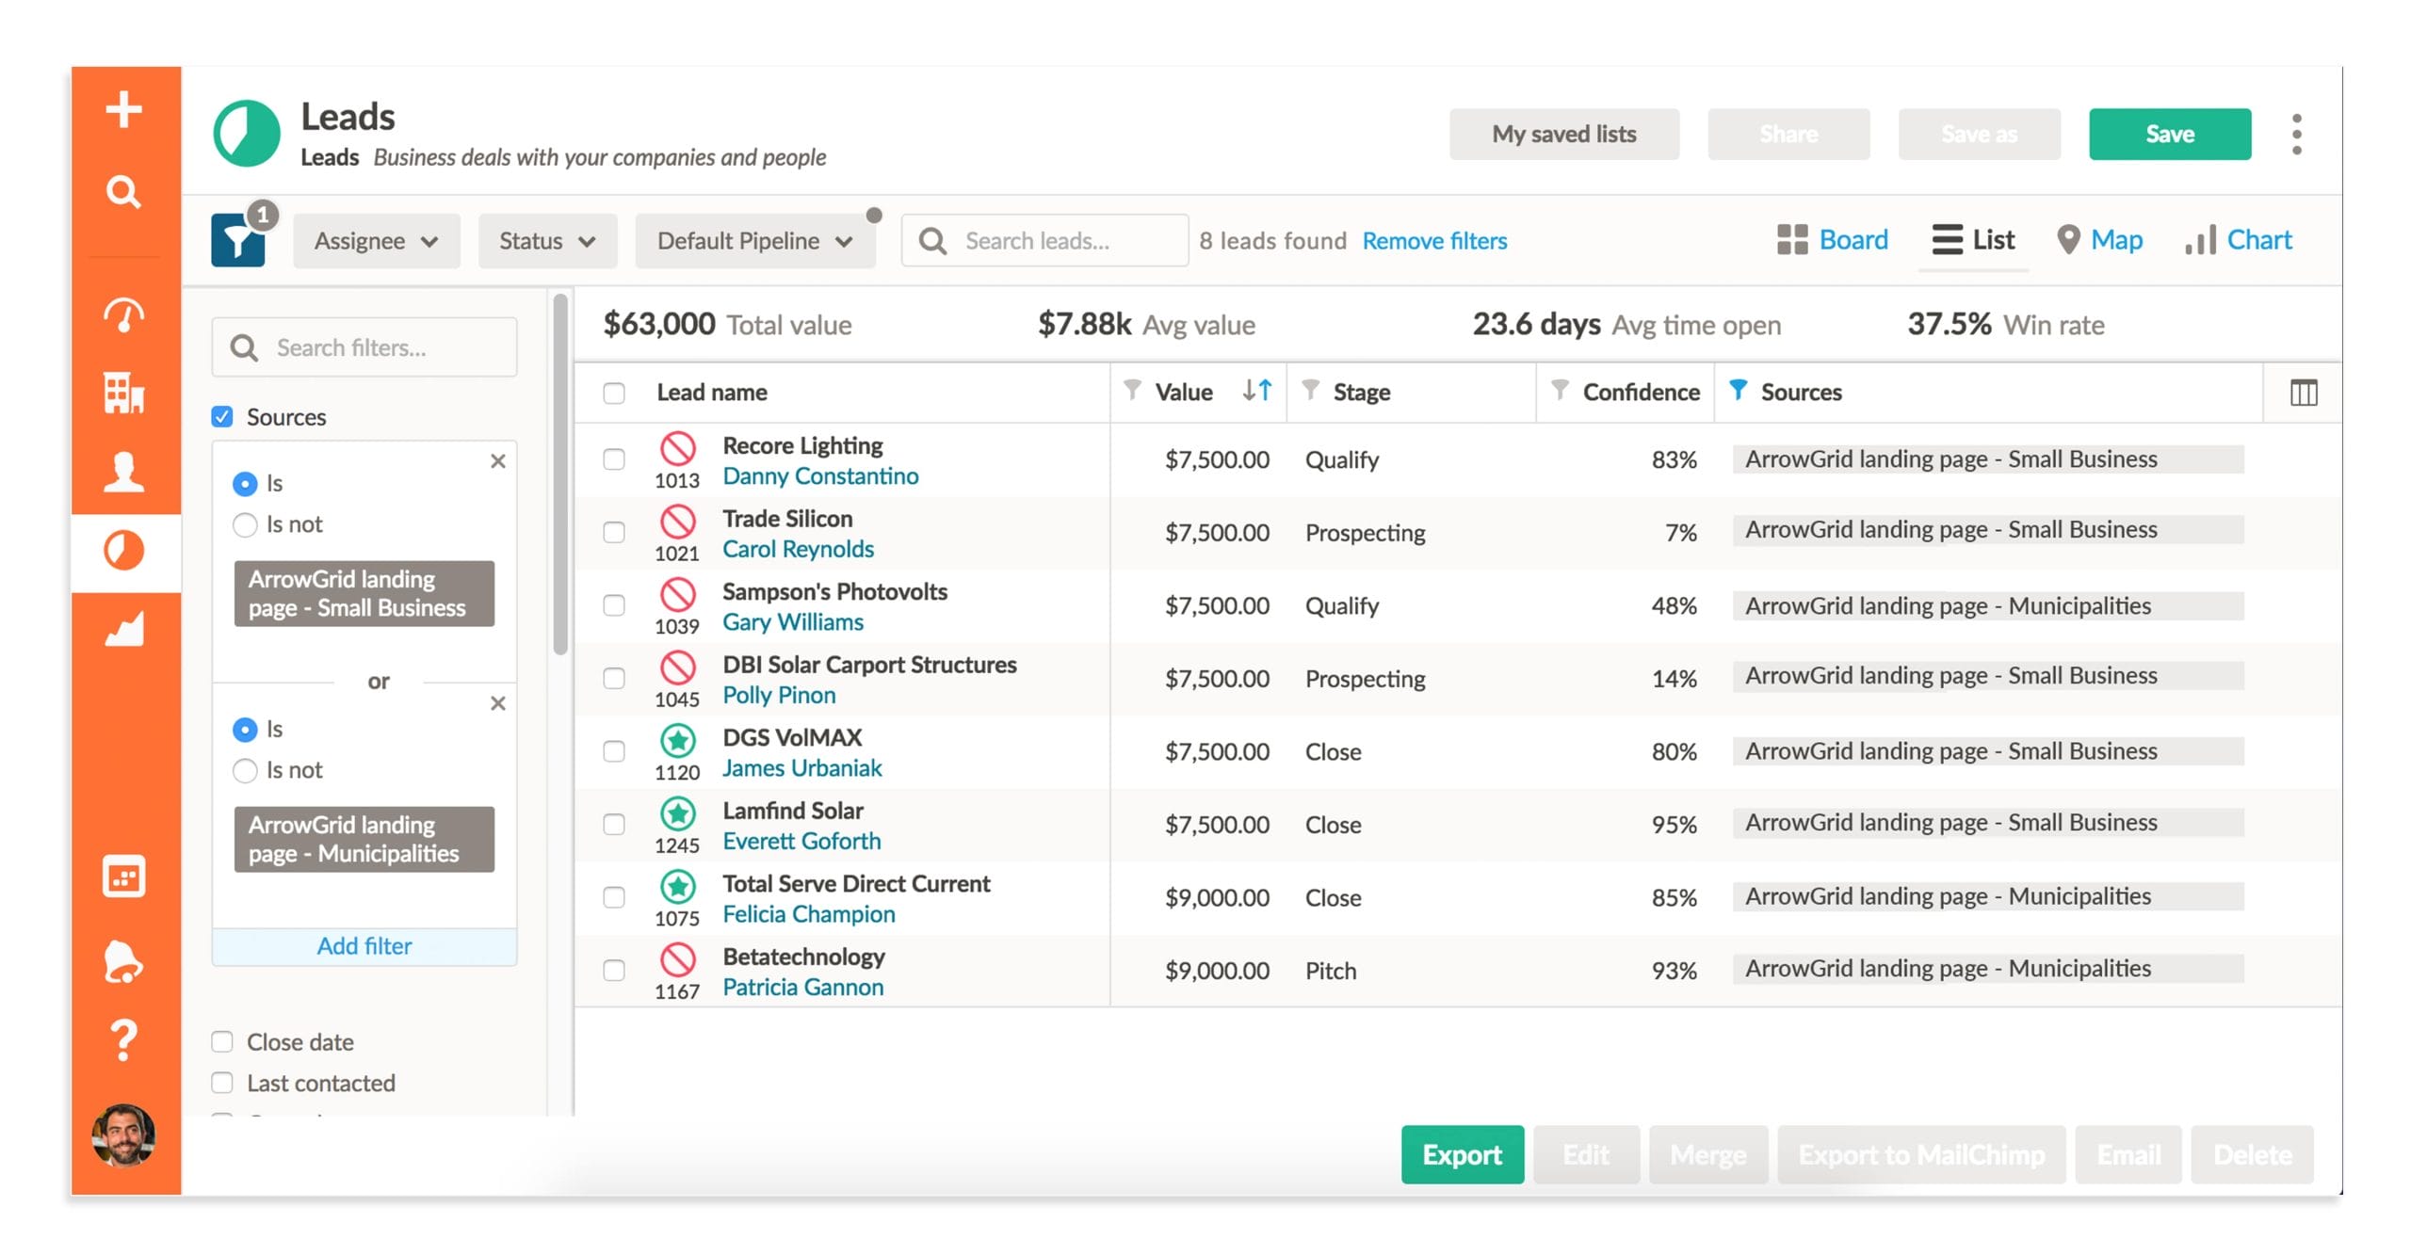This screenshot has width=2411, height=1255.
Task: Open column customization icon in table header
Action: point(2304,393)
